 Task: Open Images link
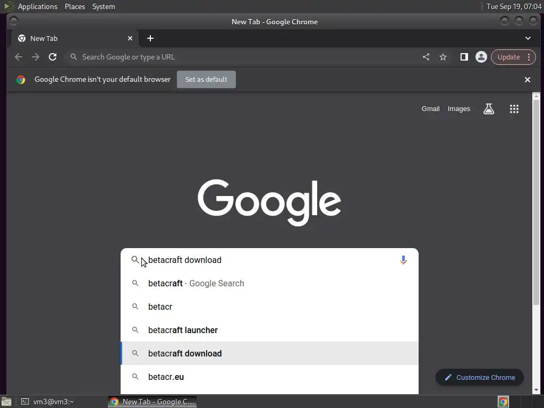(458, 109)
